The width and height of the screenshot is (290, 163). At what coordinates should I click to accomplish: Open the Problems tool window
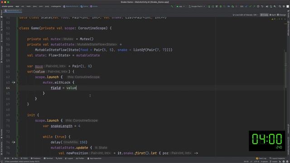point(35,158)
